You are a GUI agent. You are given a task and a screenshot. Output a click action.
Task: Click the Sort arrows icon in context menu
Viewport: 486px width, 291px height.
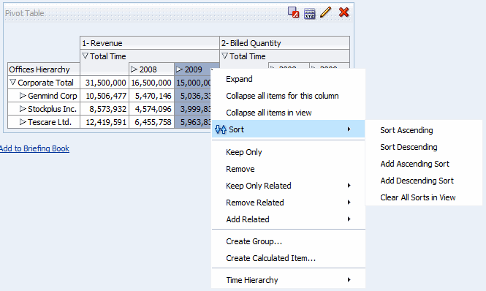coord(221,129)
